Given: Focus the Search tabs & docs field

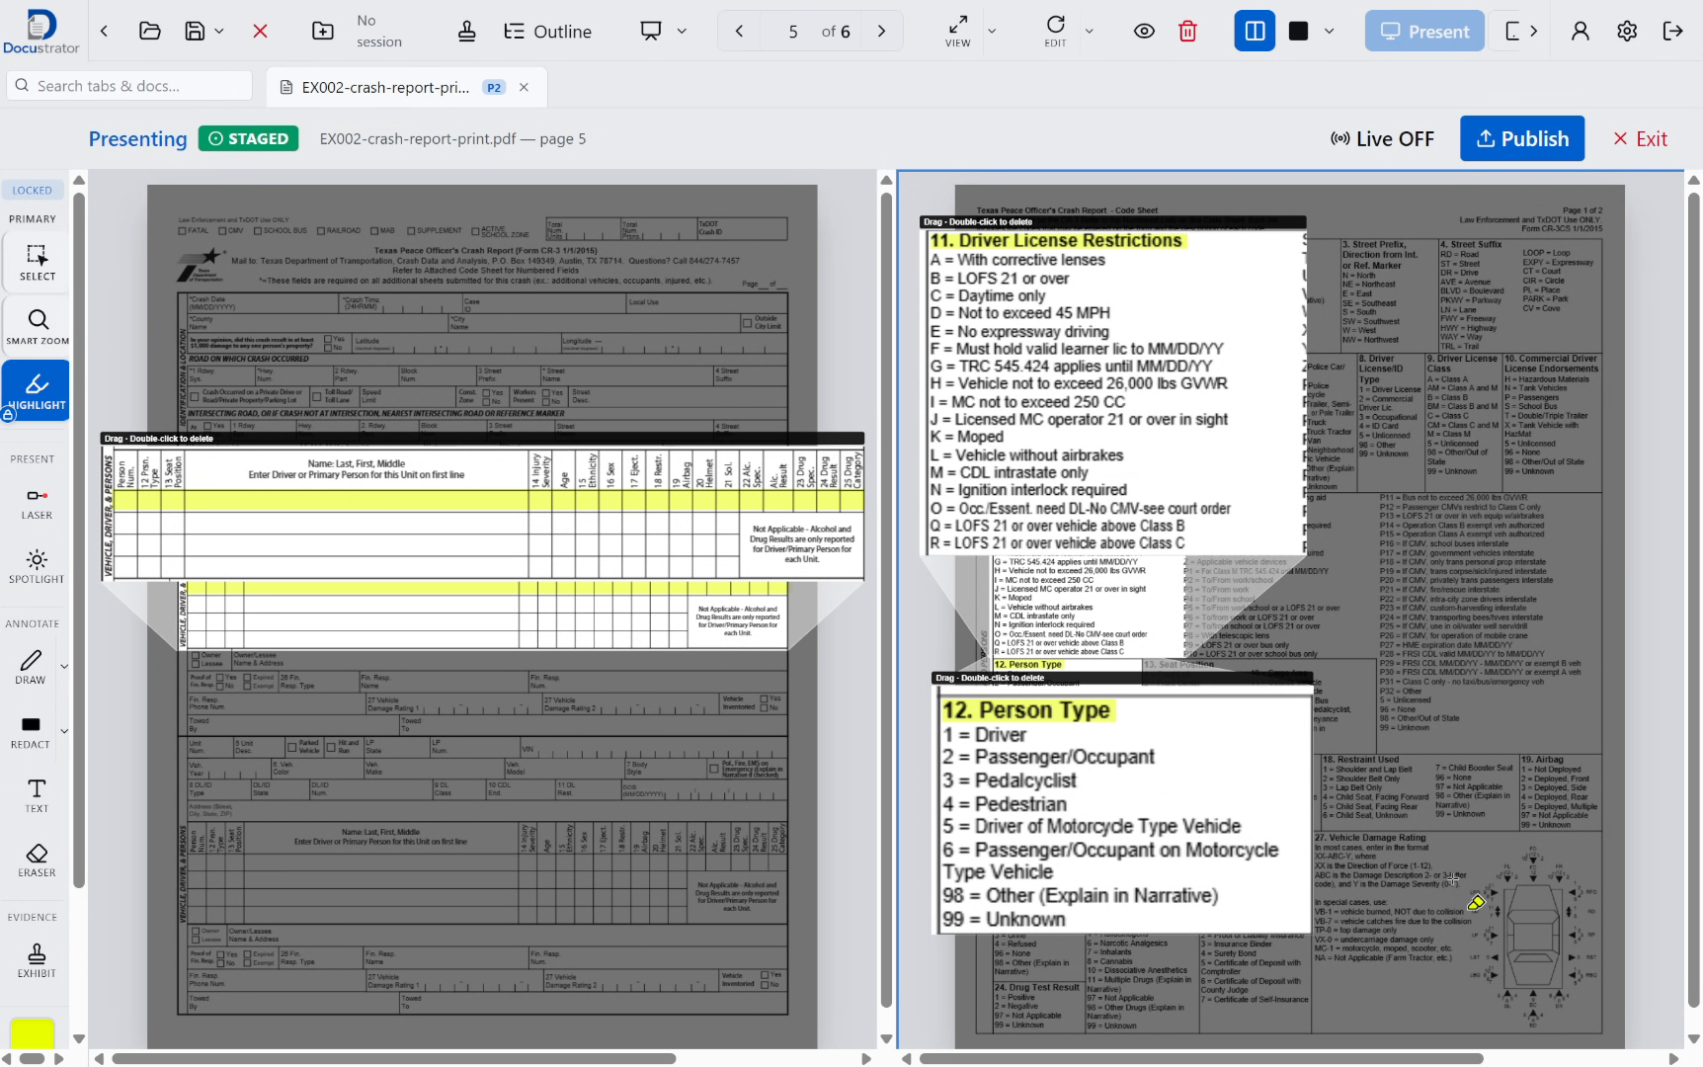Looking at the screenshot, I should 129,86.
